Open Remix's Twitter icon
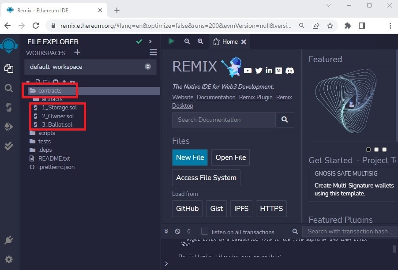The image size is (398, 270). (259, 71)
